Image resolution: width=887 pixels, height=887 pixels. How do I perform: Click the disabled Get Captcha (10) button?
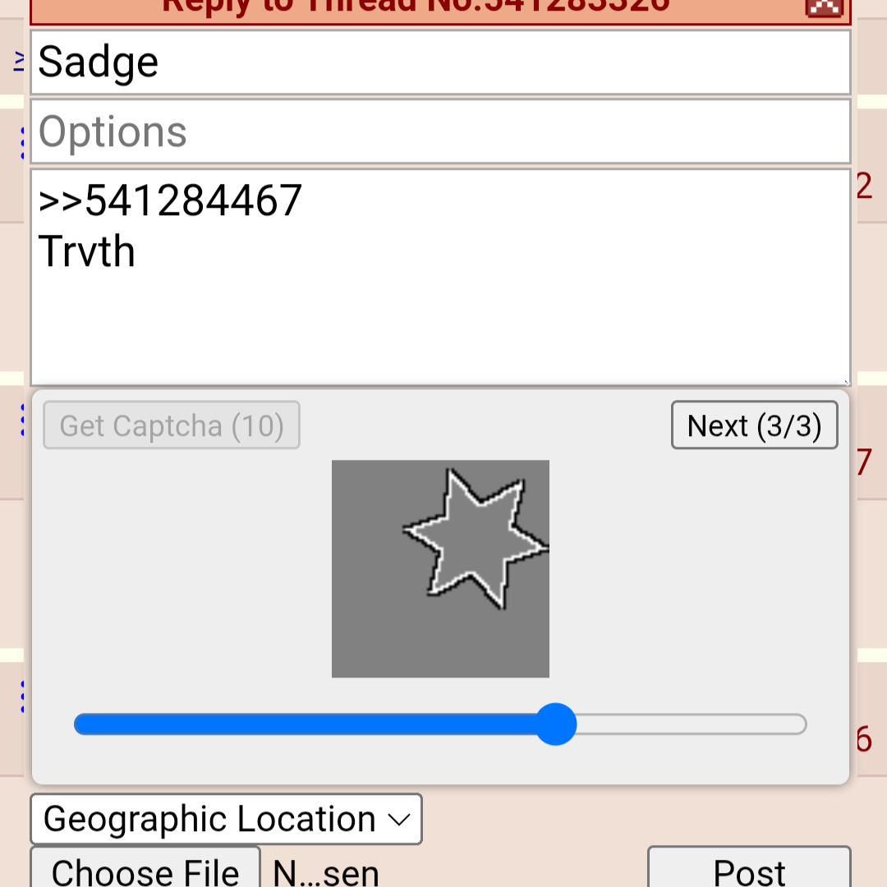click(172, 425)
